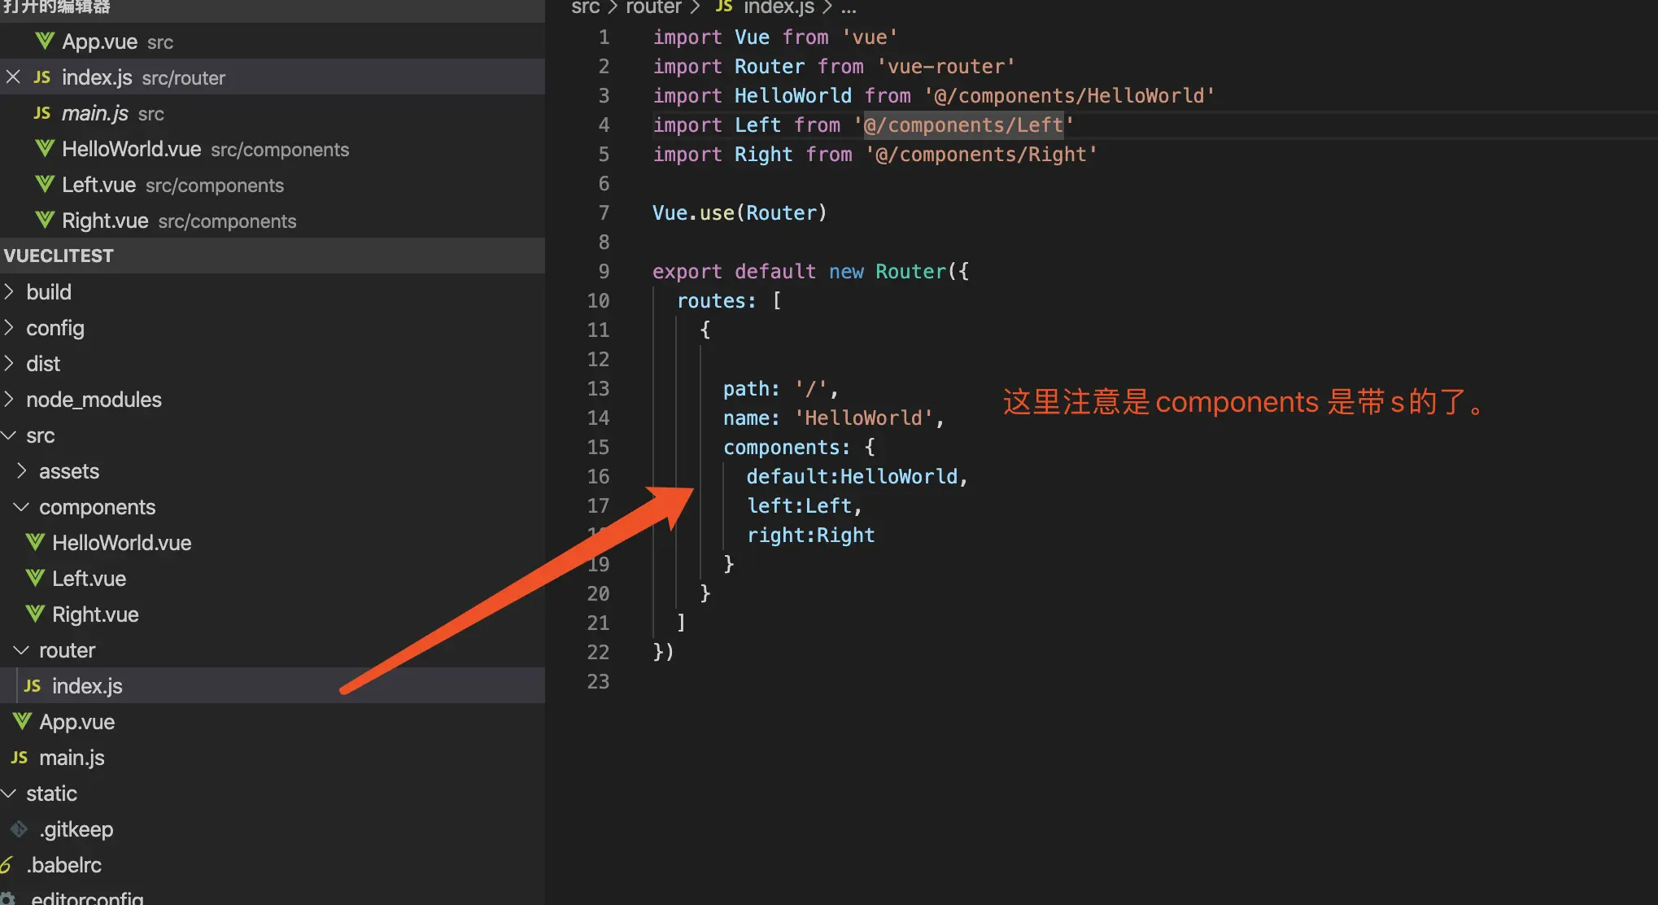
Task: Click Vue icon of App.vue in src tree
Action: point(22,722)
